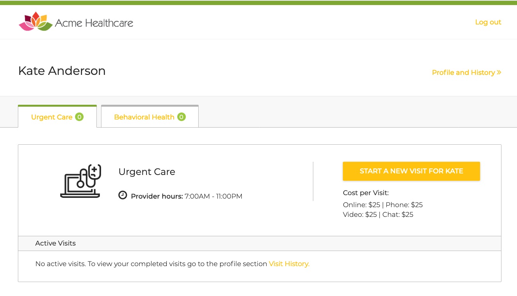Viewport: 517px width, 296px height.
Task: Click the double chevron after Profile and History
Action: (499, 73)
